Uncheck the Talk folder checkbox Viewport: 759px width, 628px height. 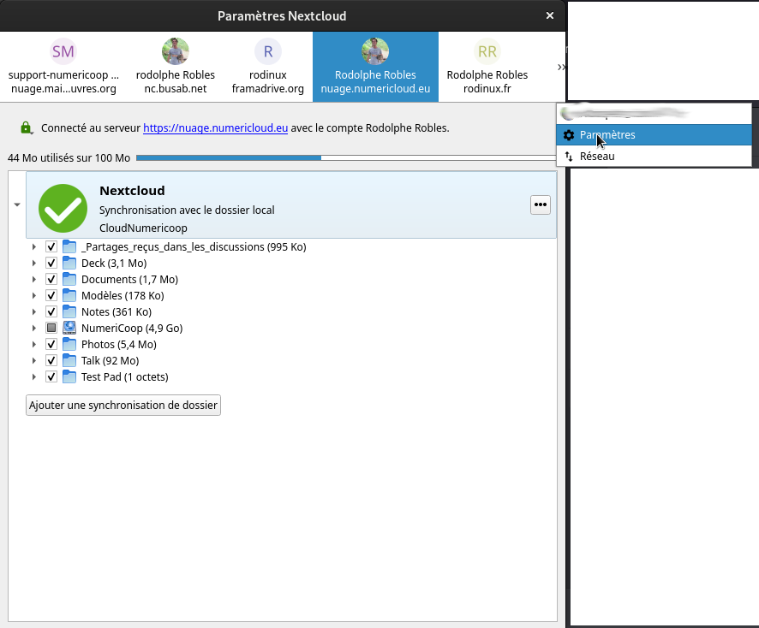51,361
